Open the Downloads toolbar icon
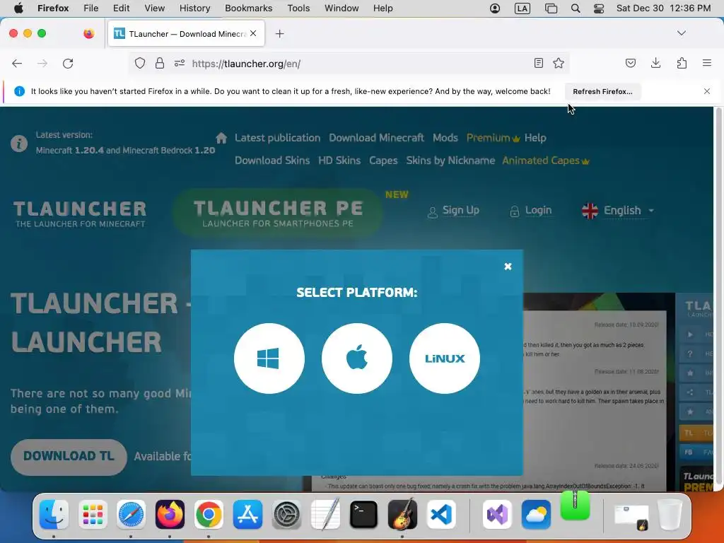 655,63
